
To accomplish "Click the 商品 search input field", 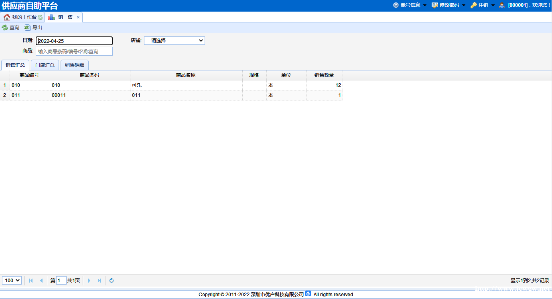I will click(x=74, y=51).
